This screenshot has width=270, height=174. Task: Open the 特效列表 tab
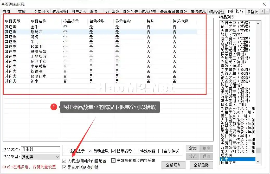[x=130, y=11]
